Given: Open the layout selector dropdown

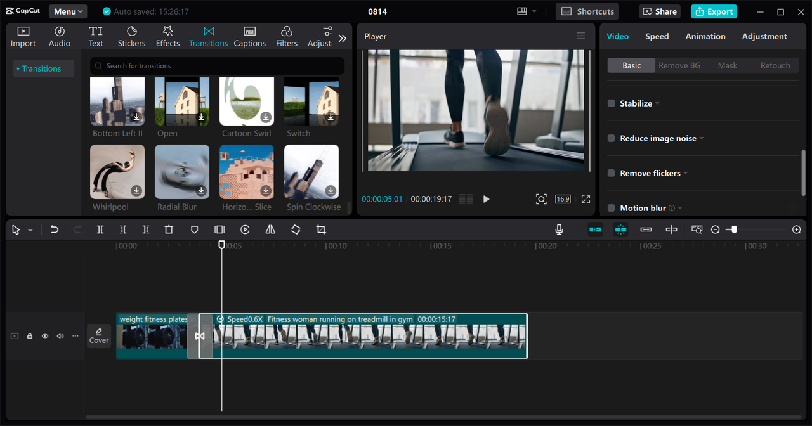Looking at the screenshot, I should (527, 11).
